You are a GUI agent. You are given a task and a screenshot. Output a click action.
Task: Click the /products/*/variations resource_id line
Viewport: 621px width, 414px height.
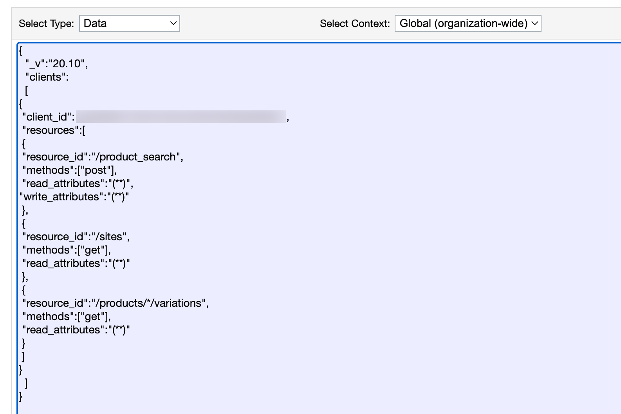pyautogui.click(x=116, y=303)
